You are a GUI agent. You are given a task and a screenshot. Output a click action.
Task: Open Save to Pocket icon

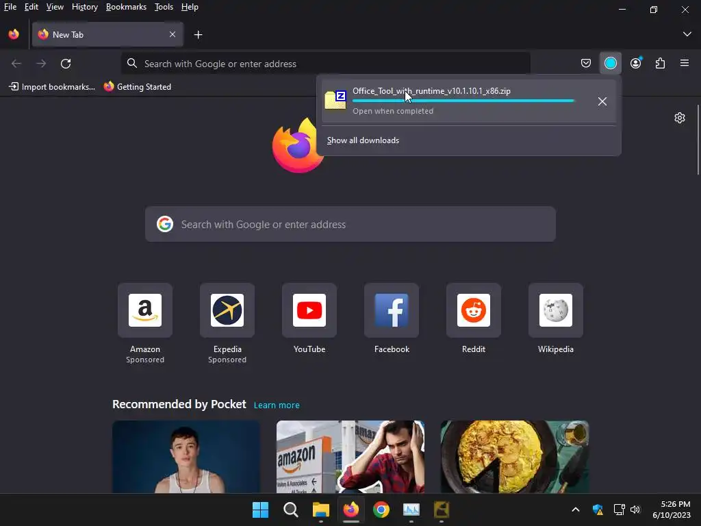click(586, 64)
